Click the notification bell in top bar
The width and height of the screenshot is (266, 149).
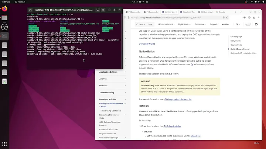pyautogui.click(x=147, y=2)
